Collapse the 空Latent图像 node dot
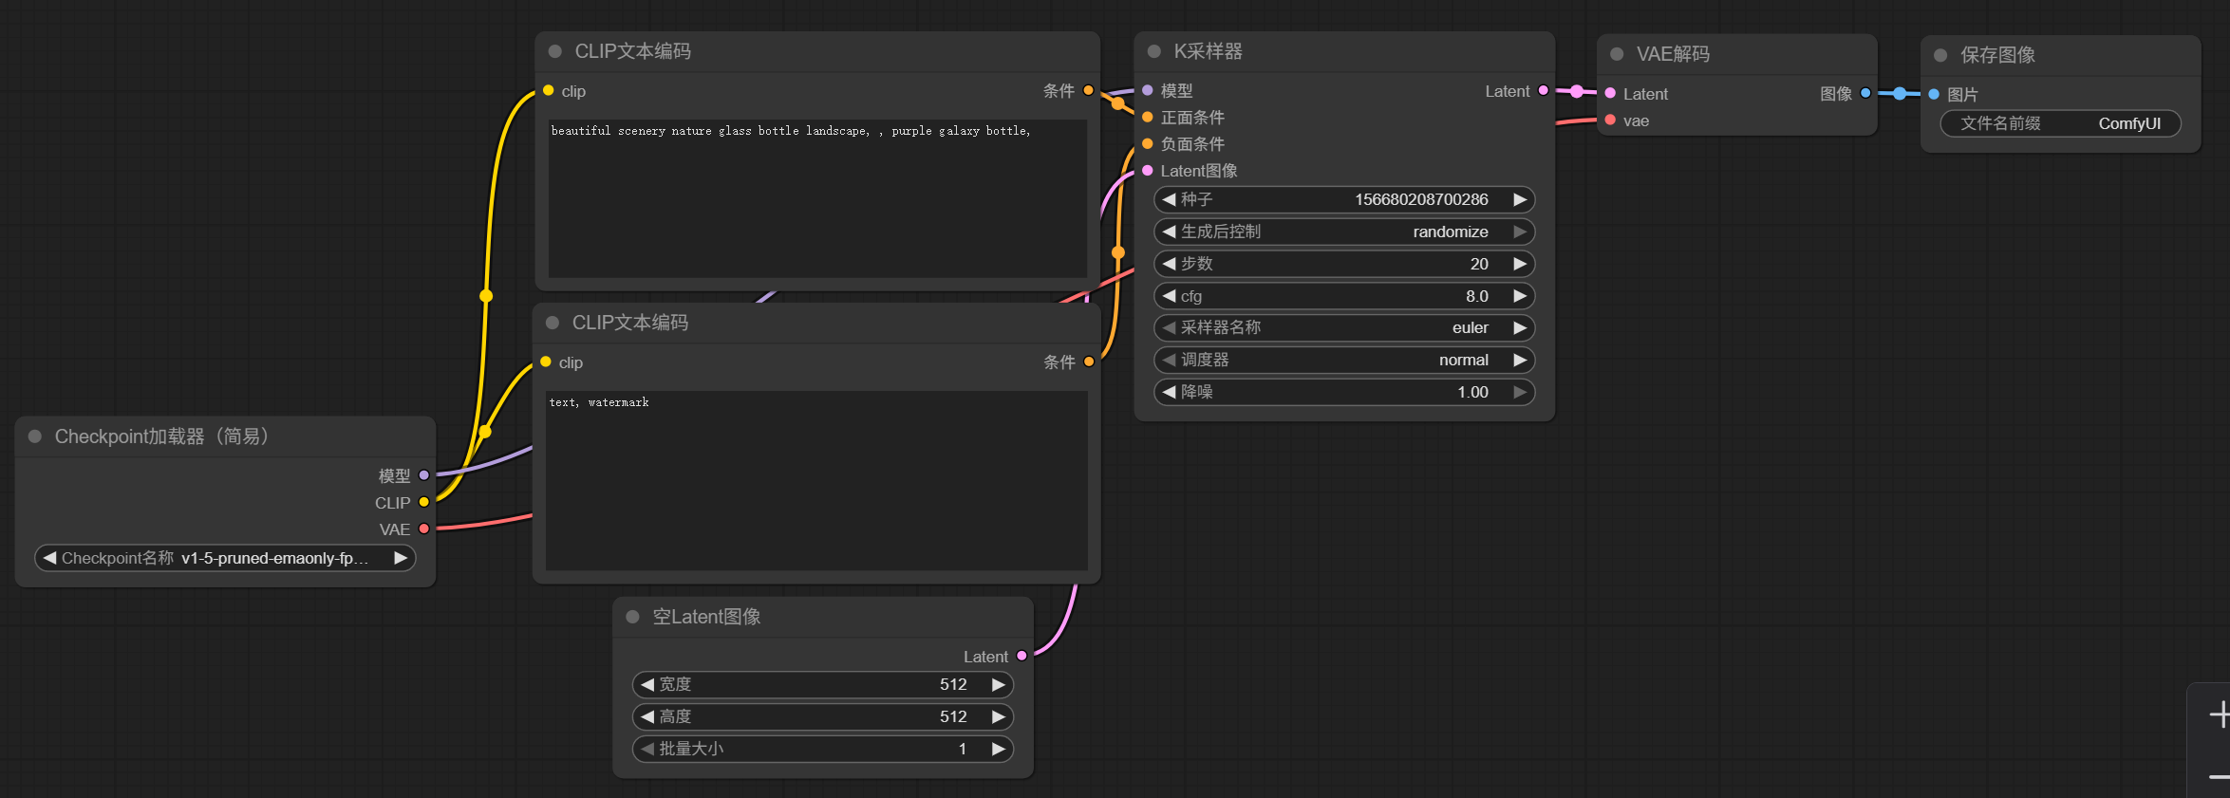 (632, 617)
